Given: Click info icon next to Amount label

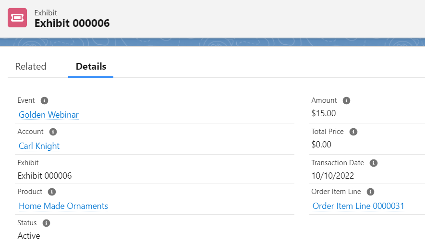Looking at the screenshot, I should pos(346,100).
